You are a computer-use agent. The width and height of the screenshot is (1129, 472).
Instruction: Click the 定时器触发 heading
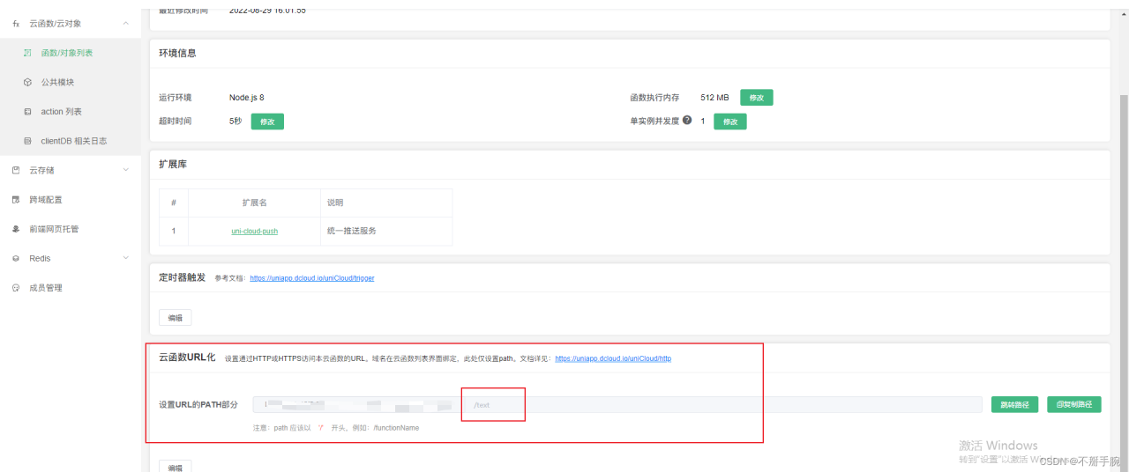coord(182,277)
